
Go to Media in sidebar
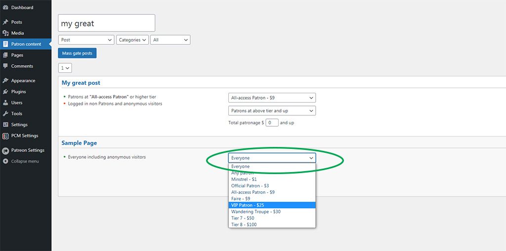(x=17, y=33)
